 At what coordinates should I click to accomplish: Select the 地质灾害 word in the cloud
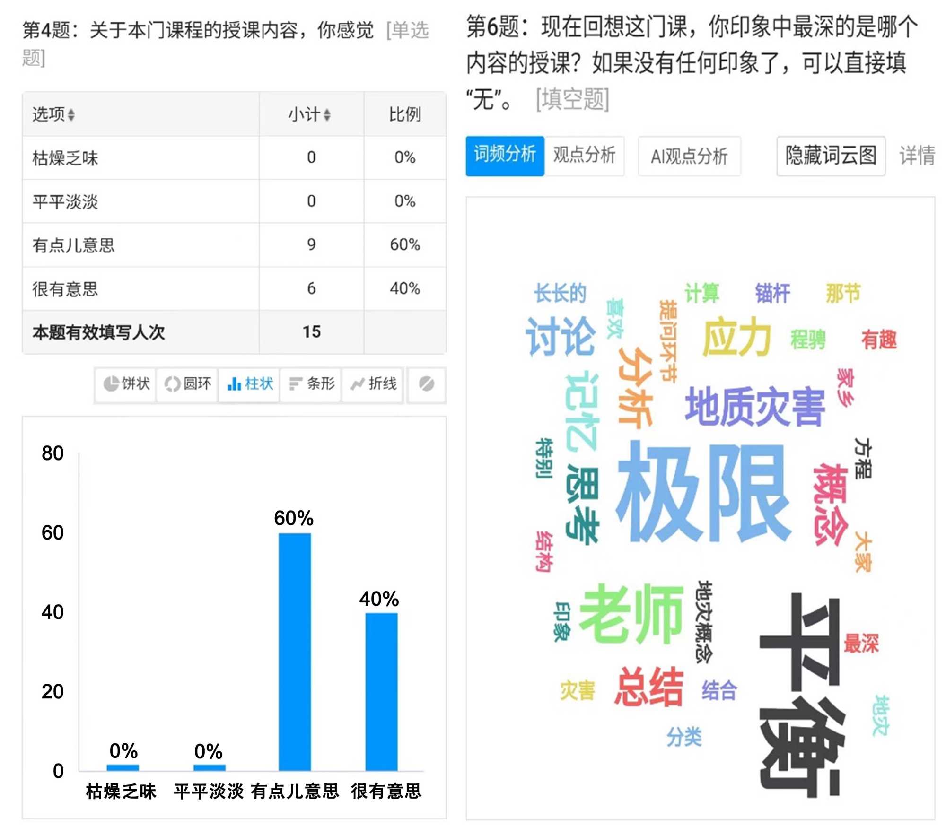pos(755,406)
